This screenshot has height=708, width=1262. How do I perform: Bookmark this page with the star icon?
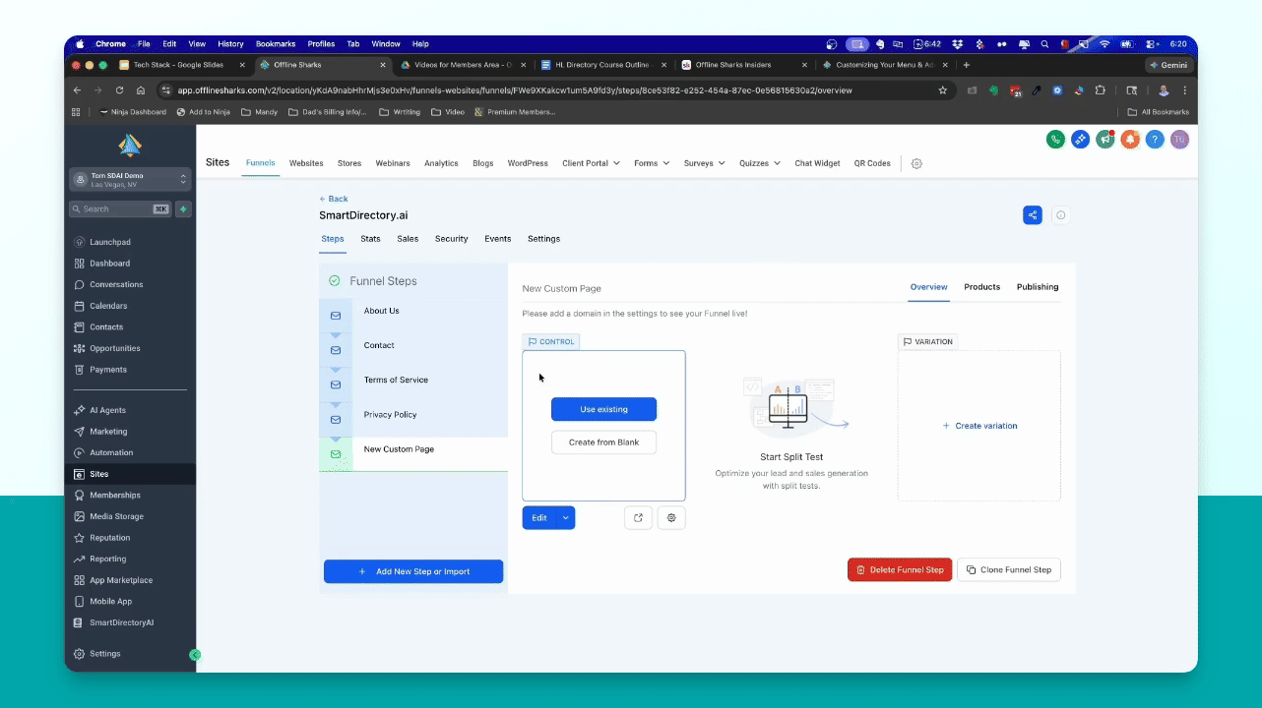tap(942, 90)
